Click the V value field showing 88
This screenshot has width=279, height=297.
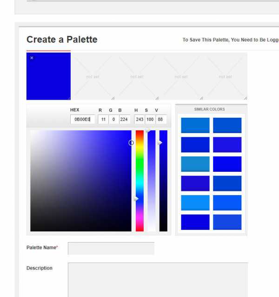coord(161,119)
